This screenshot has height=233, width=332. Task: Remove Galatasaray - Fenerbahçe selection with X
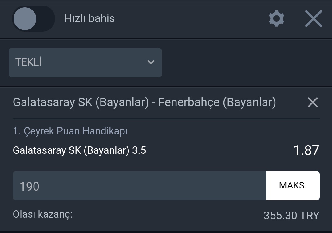click(313, 102)
